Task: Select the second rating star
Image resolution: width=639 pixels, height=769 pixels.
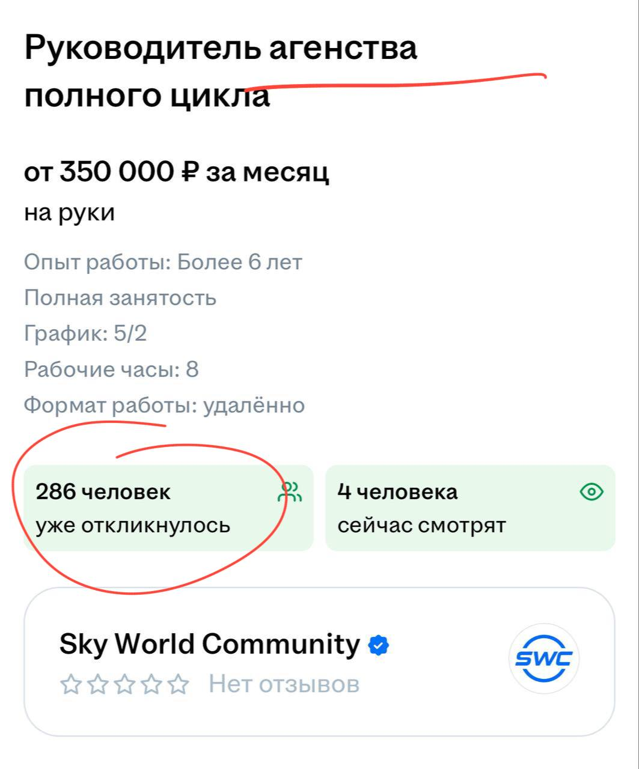Action: coord(97,684)
